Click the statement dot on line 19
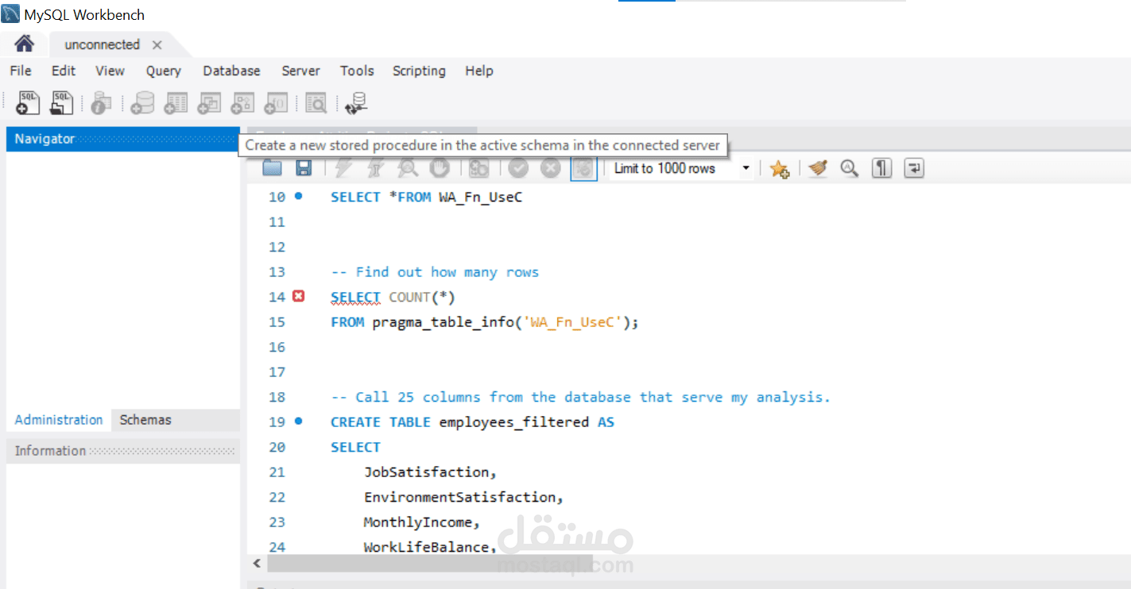 click(299, 421)
